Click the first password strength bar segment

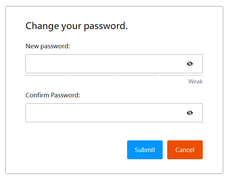tap(47, 75)
